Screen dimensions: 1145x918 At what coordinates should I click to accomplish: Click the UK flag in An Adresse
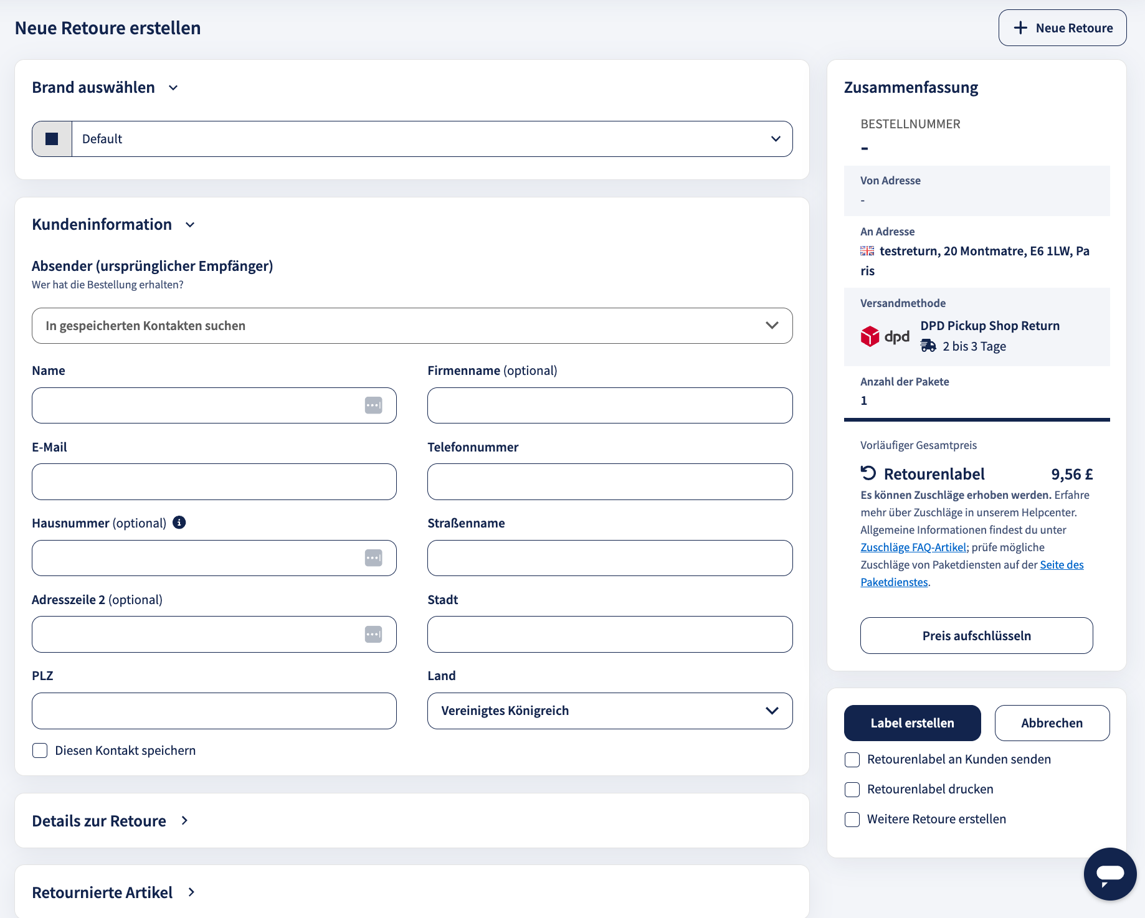867,251
